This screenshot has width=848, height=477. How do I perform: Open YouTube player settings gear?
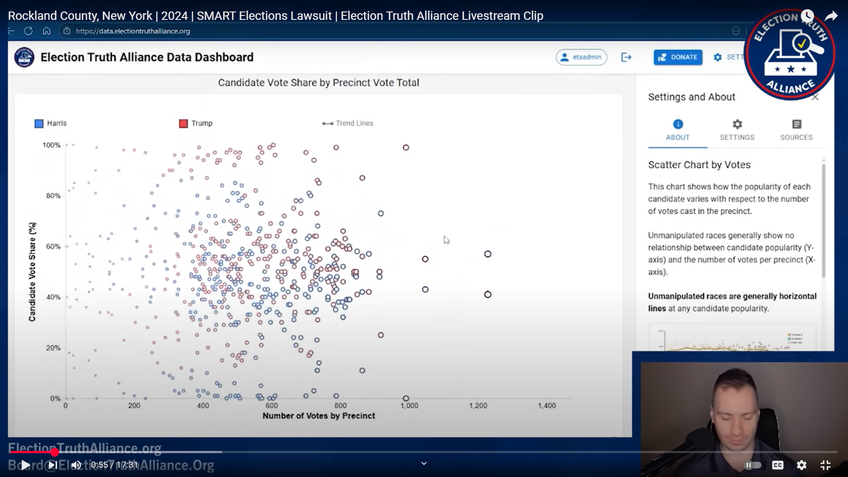[801, 465]
